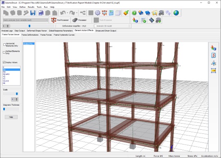Image resolution: width=221 pixels, height=158 pixels.
Task: Click the output step slider handle
Action: (29, 26)
